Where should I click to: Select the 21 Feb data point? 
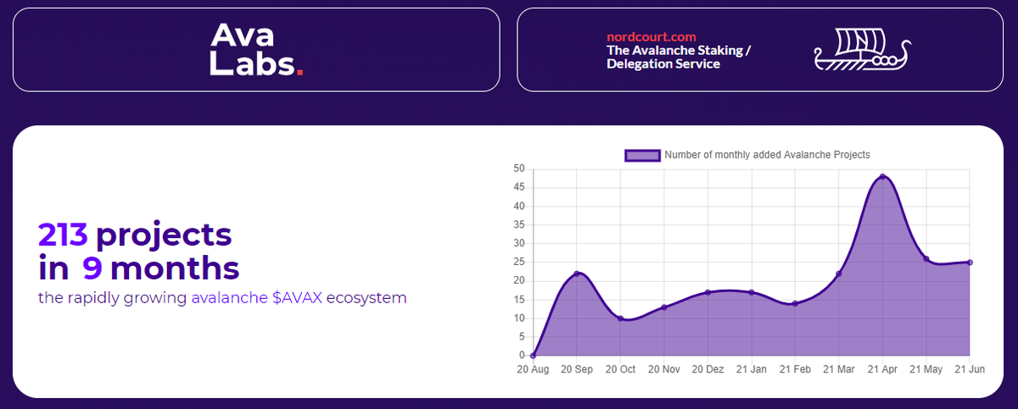tap(795, 303)
